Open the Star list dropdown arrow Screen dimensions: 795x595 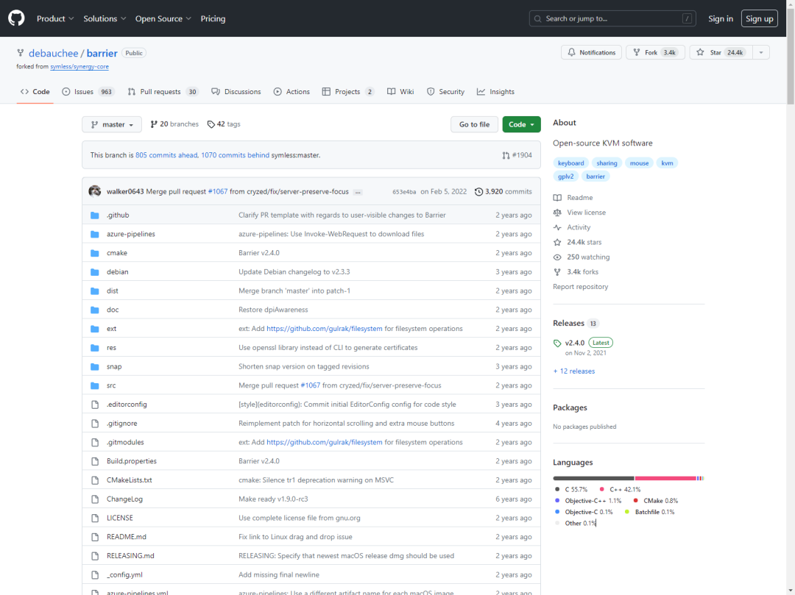pyautogui.click(x=760, y=53)
